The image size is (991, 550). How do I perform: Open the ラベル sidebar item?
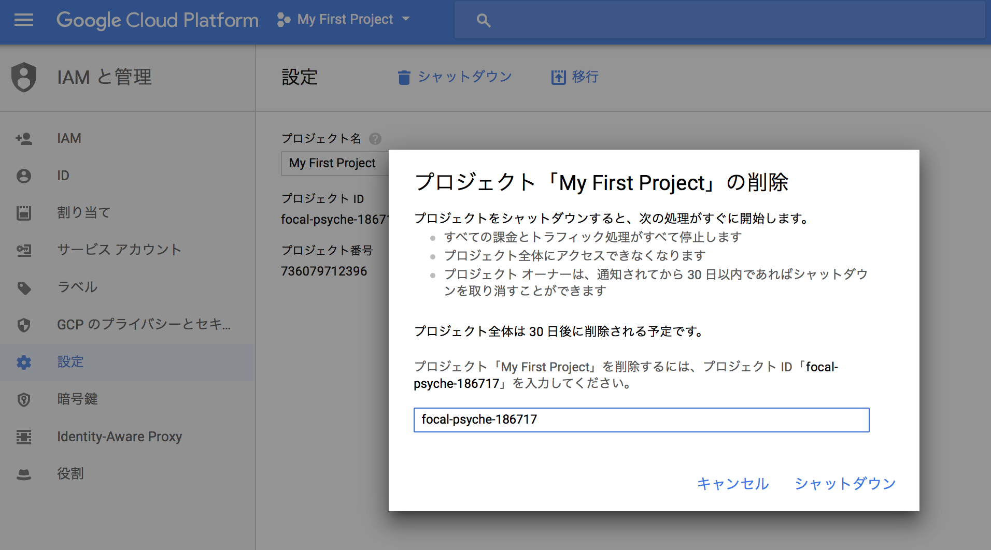click(x=128, y=287)
